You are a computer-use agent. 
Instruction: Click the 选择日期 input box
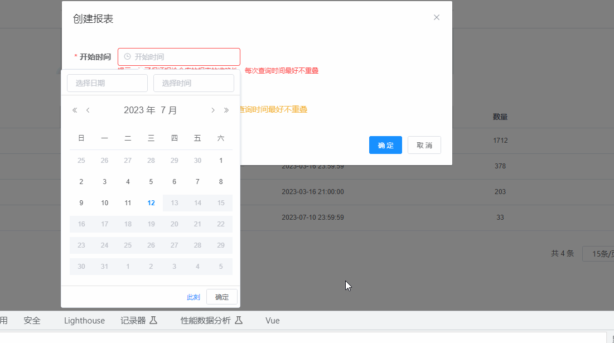(x=107, y=83)
